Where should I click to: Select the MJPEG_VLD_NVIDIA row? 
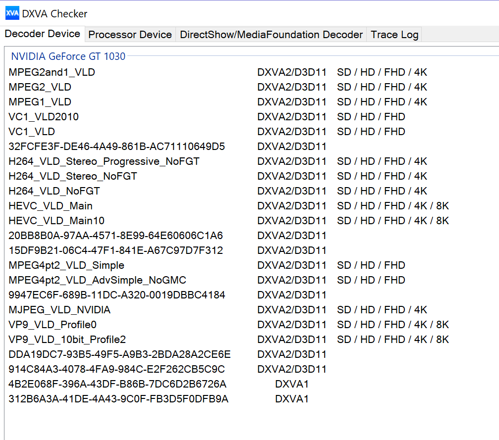click(251, 310)
